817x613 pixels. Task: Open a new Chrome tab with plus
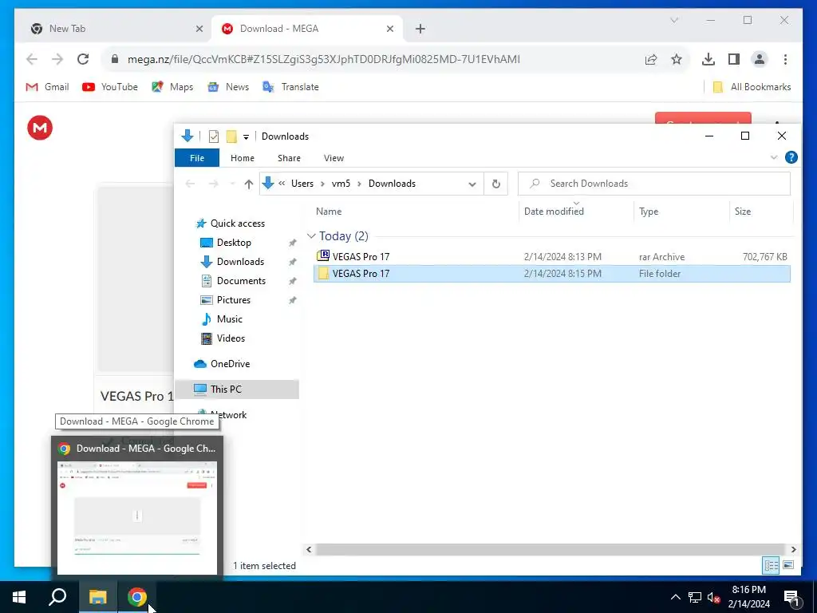420,29
